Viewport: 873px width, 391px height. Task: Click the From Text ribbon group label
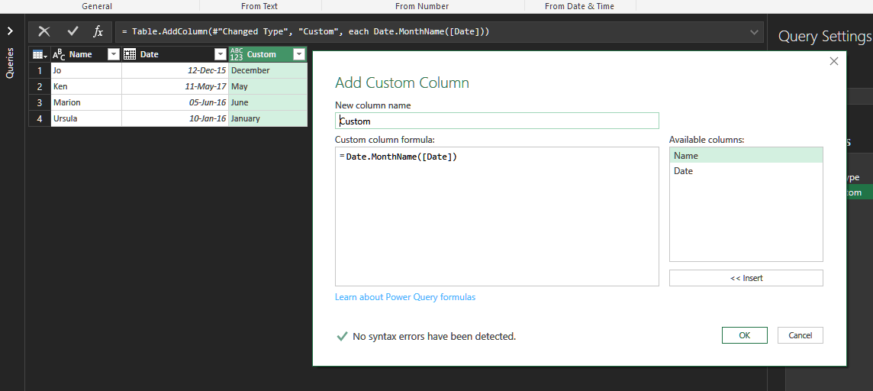[259, 6]
